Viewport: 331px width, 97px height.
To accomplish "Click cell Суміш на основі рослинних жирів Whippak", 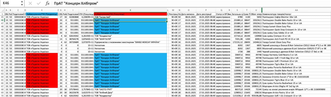I will (x=296, y=89).
